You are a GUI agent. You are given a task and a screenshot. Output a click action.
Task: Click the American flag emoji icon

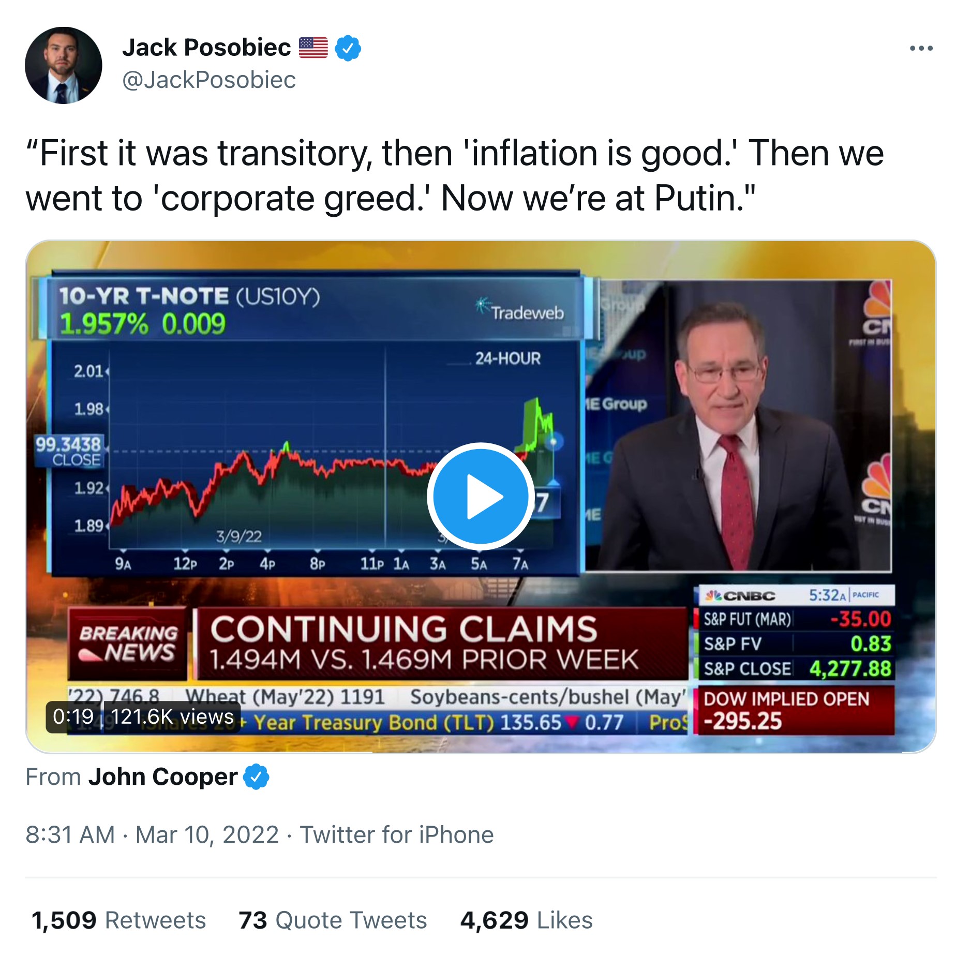coord(313,48)
